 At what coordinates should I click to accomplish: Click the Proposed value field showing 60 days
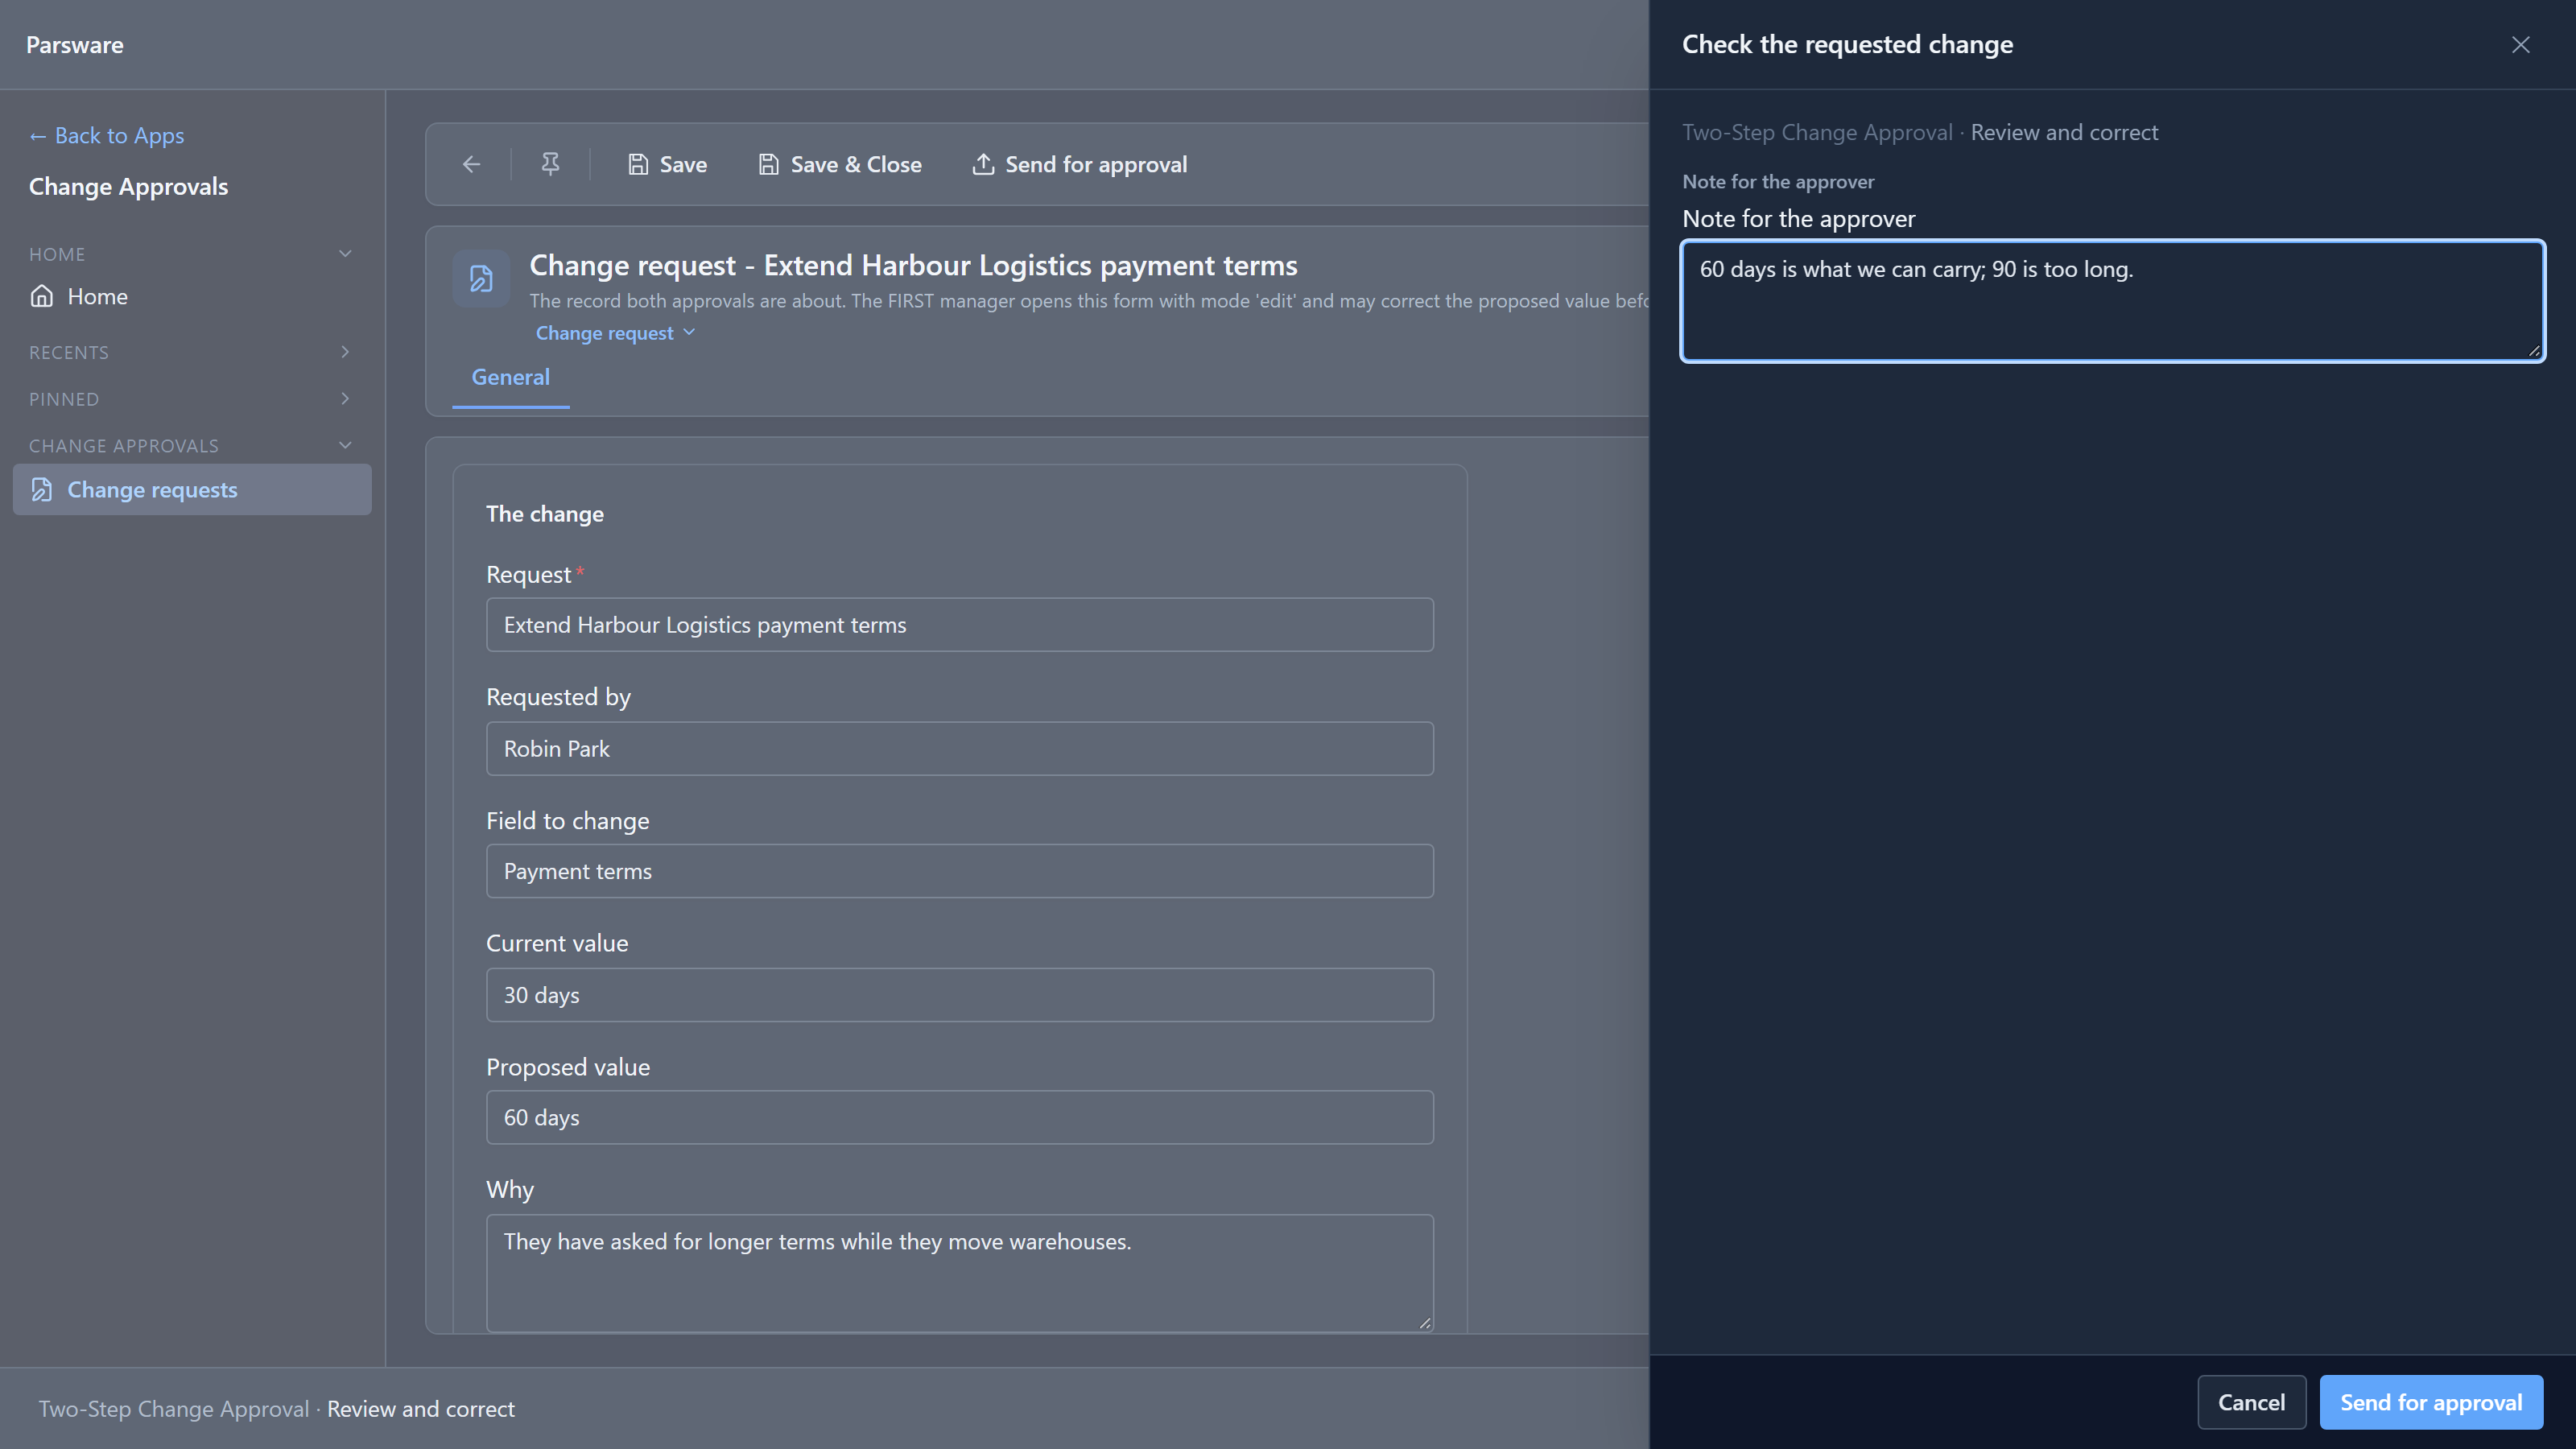(x=959, y=1118)
